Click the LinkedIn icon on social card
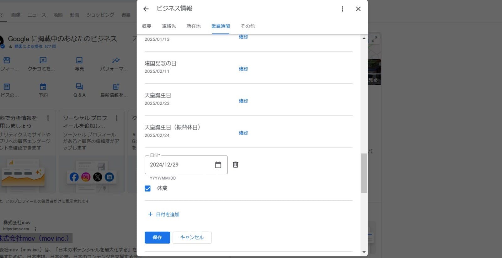502x258 pixels. [109, 177]
